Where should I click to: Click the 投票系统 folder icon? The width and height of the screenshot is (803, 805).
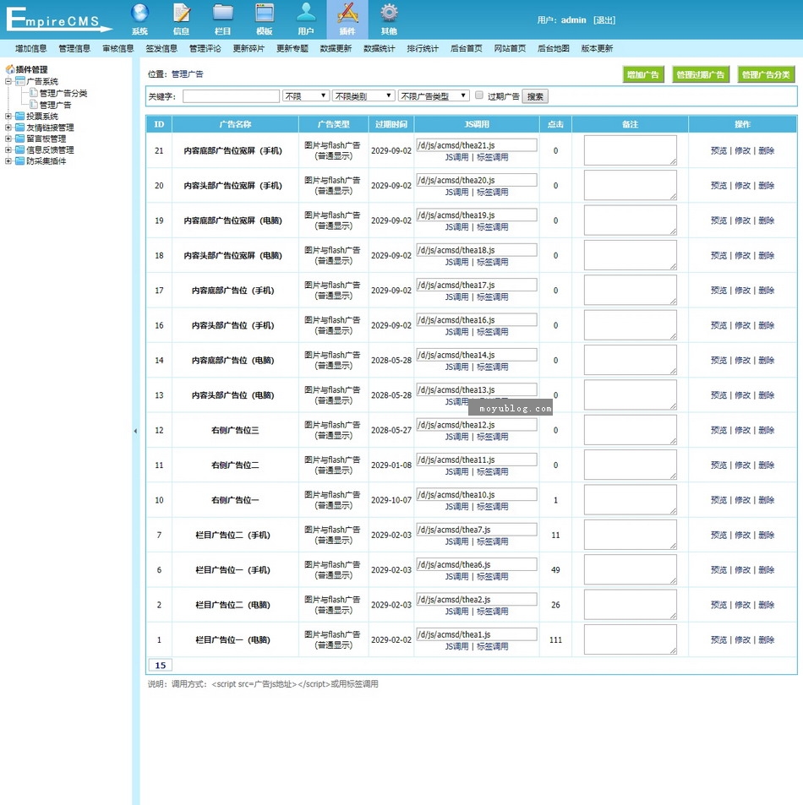tap(20, 116)
